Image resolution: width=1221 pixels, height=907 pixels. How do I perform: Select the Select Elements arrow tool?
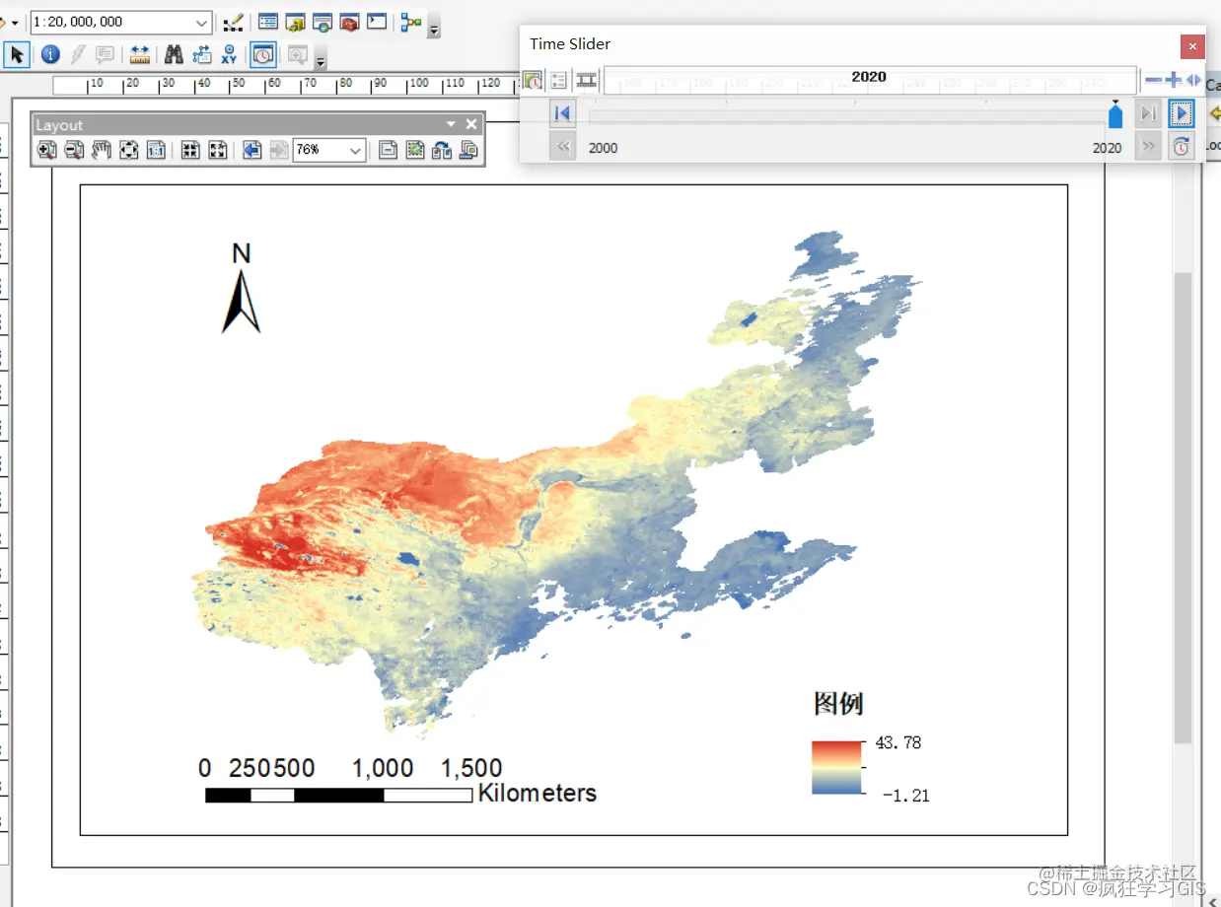pos(17,55)
